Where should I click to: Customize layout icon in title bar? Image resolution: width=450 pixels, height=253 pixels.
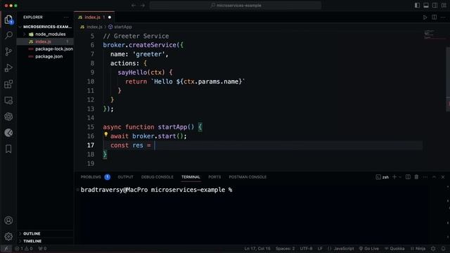tap(444, 6)
